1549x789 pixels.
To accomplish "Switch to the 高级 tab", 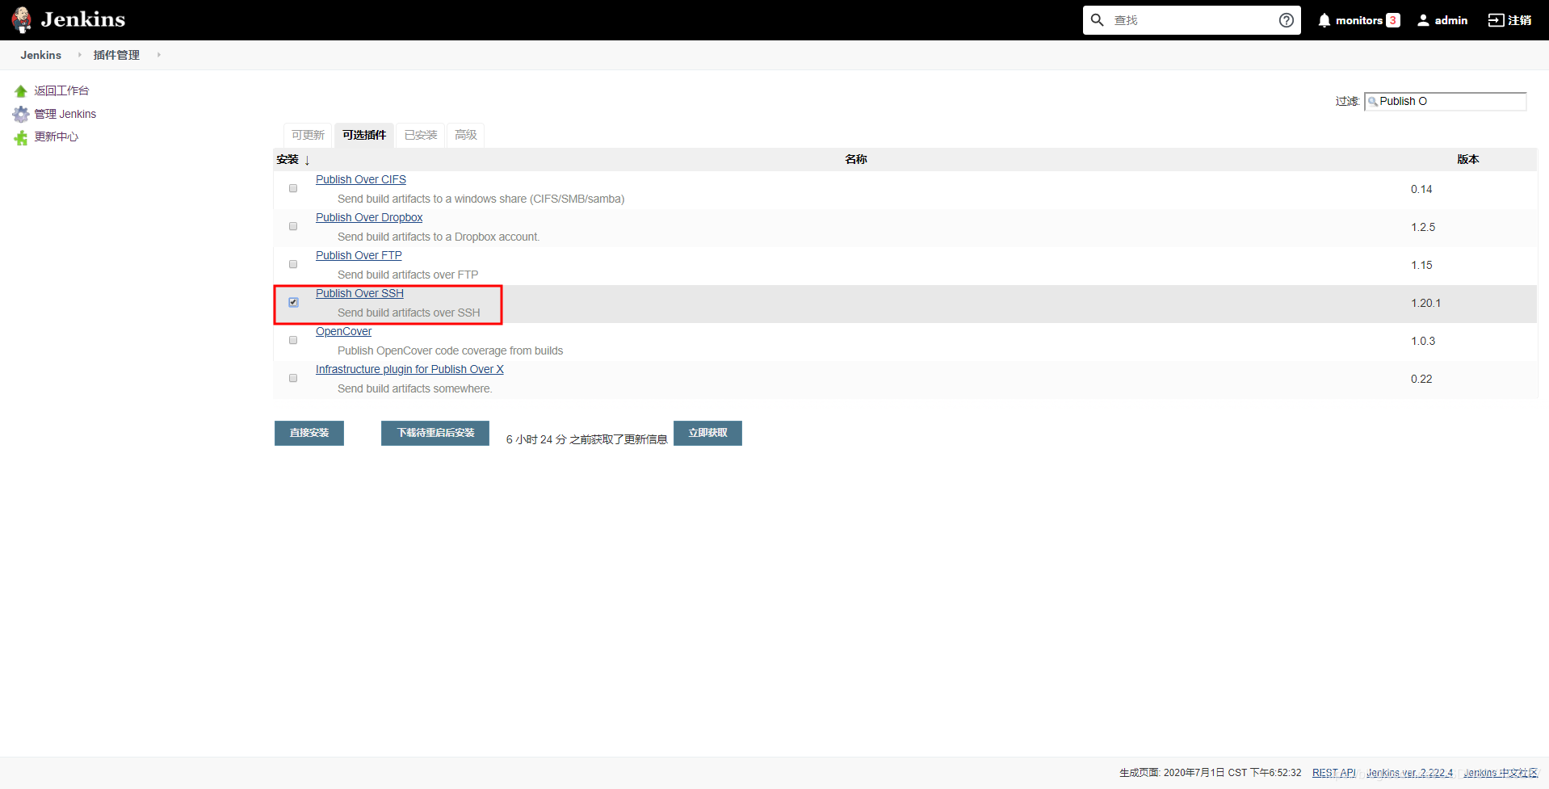I will 466,135.
